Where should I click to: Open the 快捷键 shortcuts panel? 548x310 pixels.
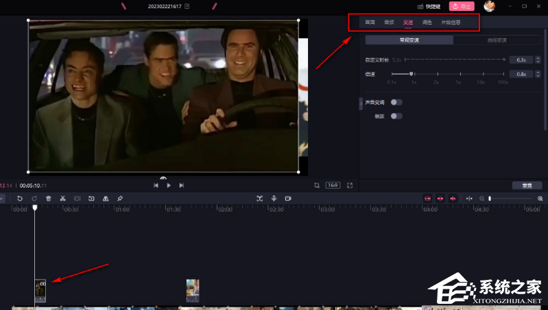click(x=429, y=6)
